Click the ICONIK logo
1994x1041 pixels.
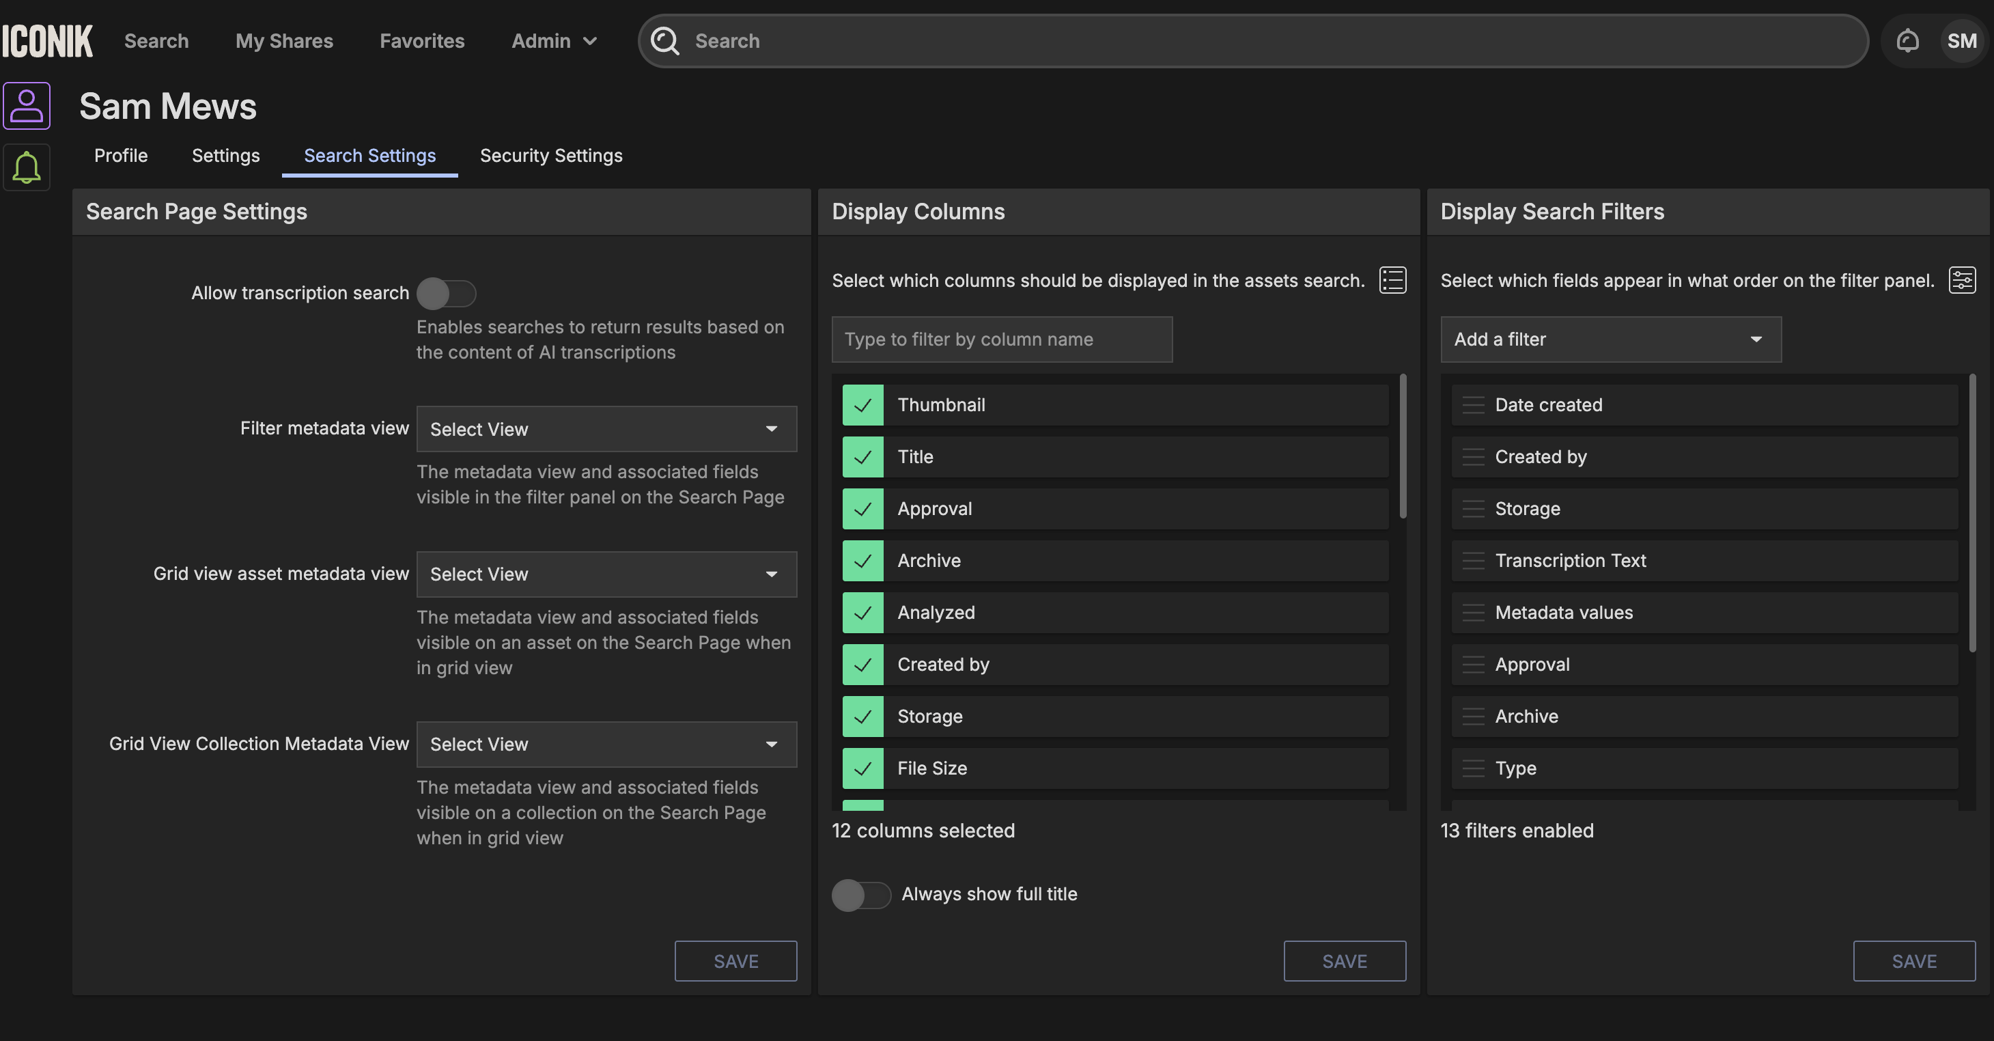click(47, 41)
